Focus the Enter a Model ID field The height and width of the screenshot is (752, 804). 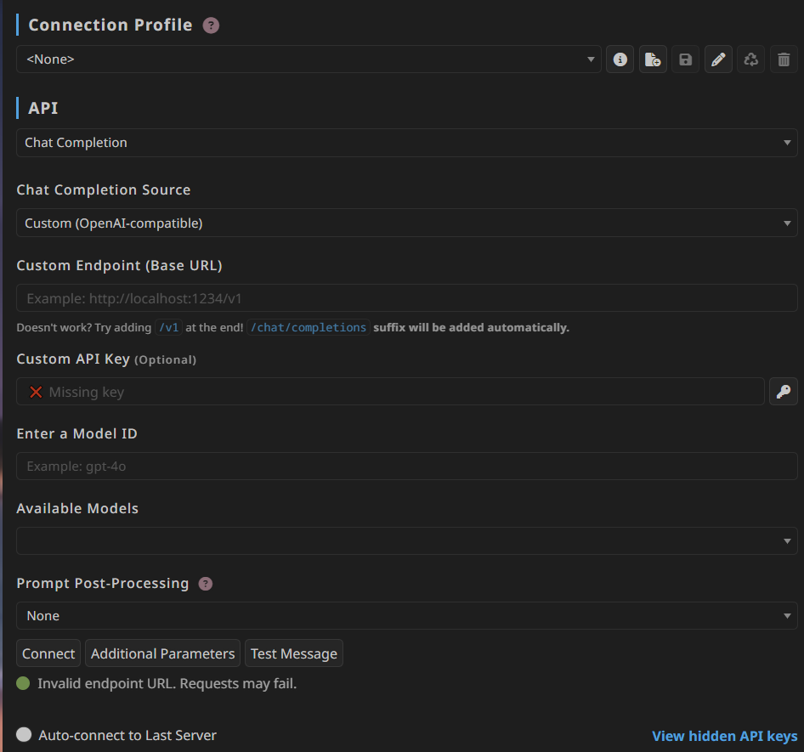tap(407, 466)
